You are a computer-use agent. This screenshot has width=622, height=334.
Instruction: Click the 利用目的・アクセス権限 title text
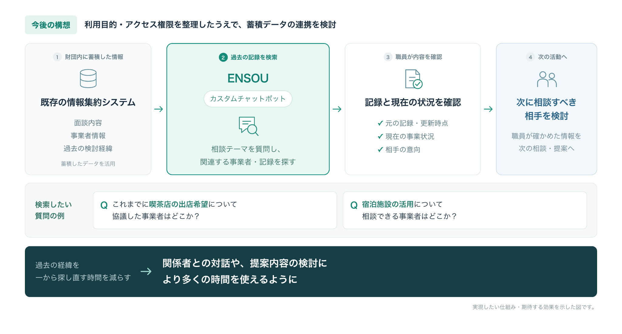pos(129,25)
